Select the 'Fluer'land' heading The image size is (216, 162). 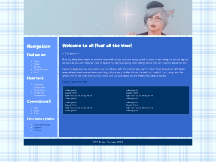pos(35,78)
